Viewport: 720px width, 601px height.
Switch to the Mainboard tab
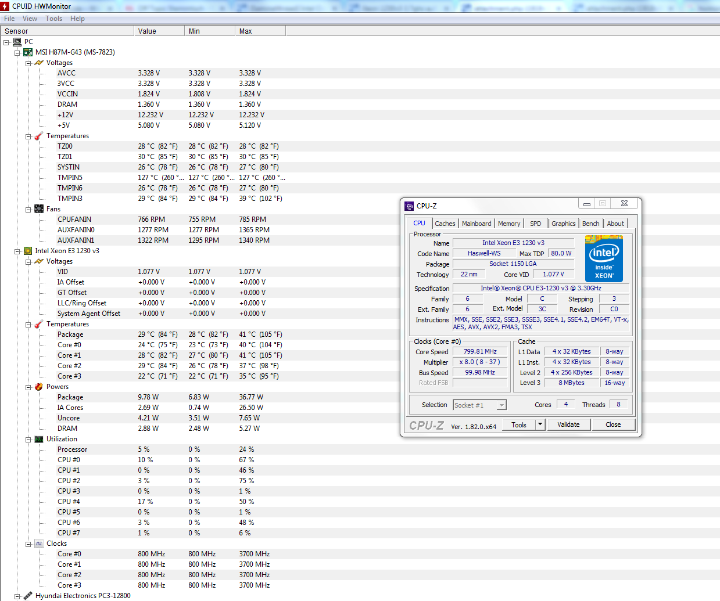point(477,224)
